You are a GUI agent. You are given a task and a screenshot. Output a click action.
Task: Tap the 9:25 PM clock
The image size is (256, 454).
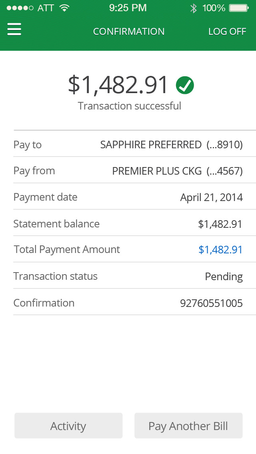click(128, 8)
